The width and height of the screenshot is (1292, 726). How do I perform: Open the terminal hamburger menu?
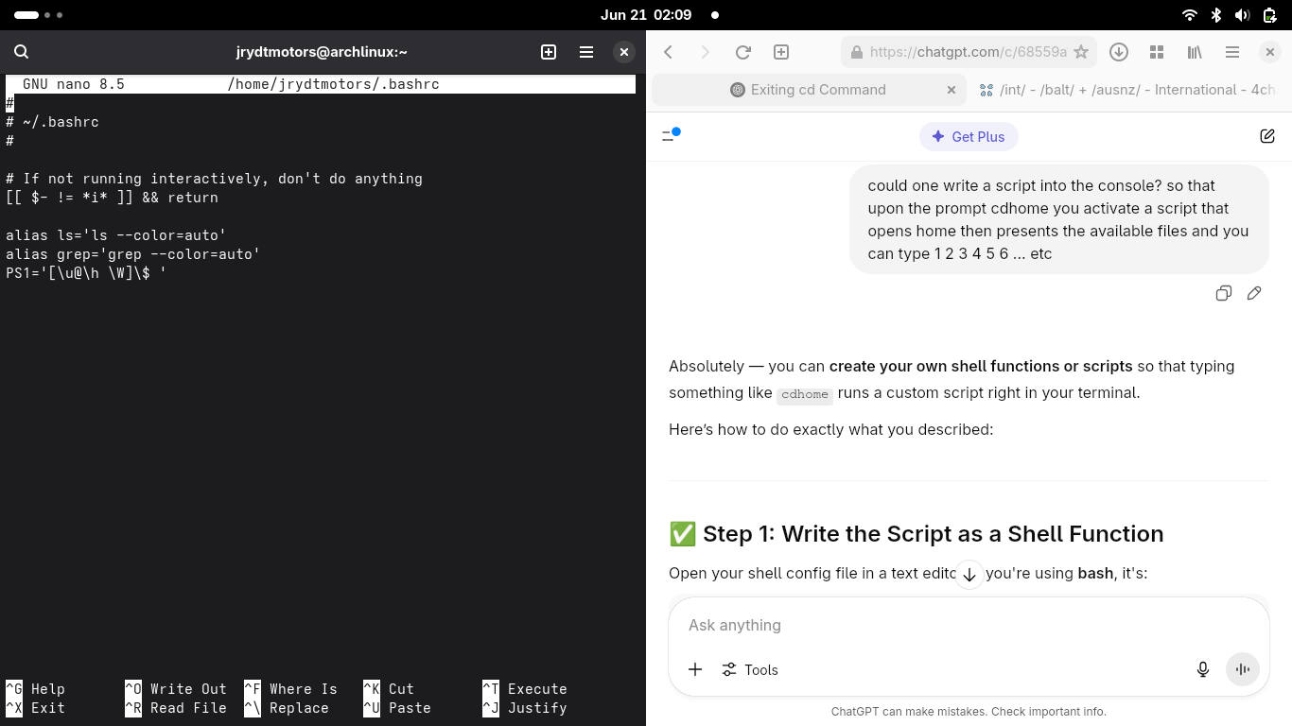point(586,52)
